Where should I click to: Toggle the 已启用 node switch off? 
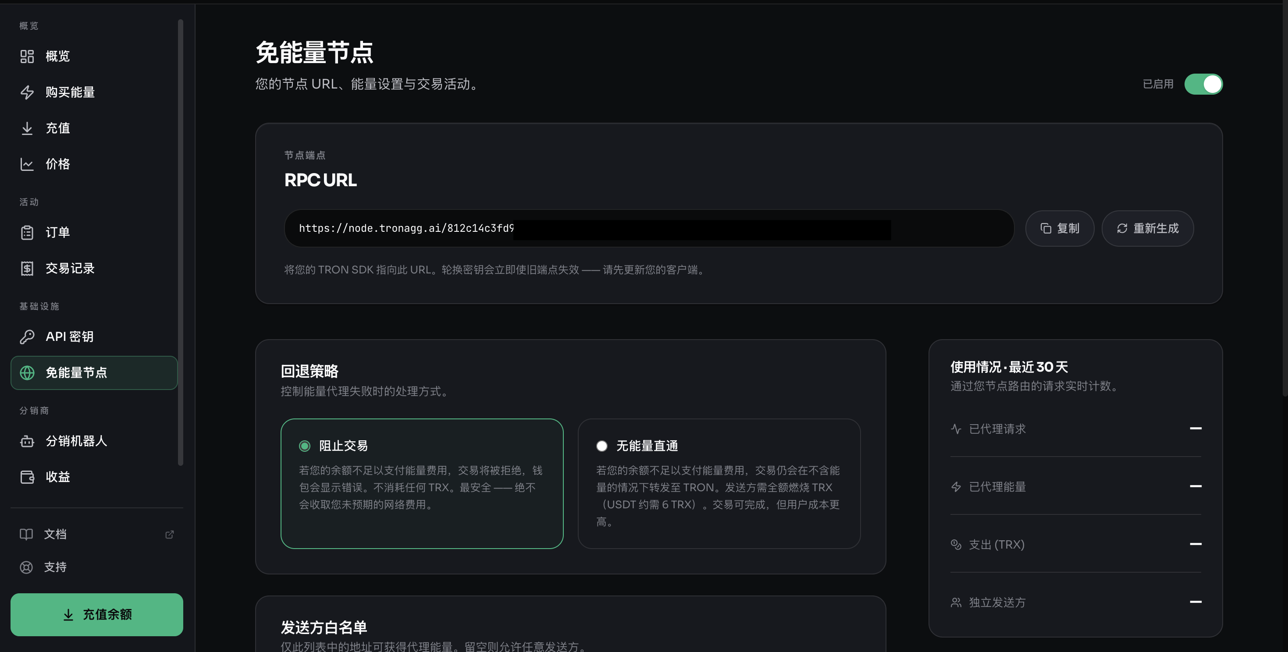click(x=1203, y=85)
